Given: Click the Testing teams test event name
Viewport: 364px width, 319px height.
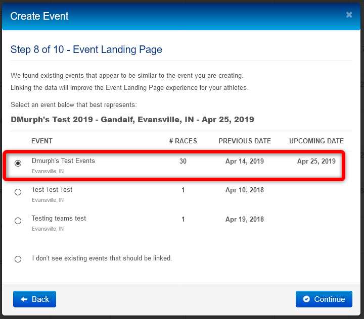Looking at the screenshot, I should (59, 219).
